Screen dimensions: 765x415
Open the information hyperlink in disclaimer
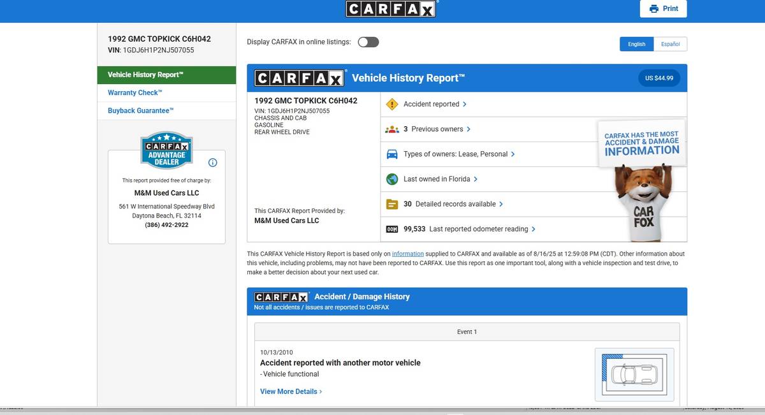(407, 254)
